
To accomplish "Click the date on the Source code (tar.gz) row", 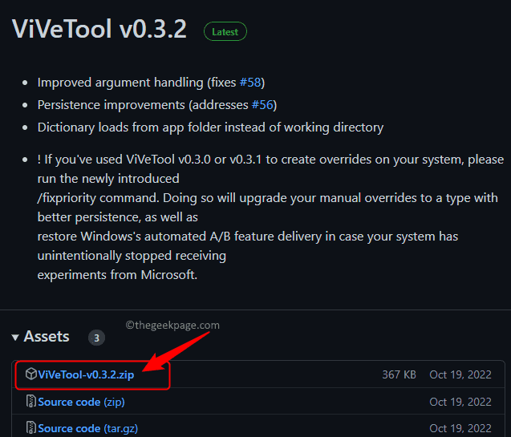I will pyautogui.click(x=460, y=428).
